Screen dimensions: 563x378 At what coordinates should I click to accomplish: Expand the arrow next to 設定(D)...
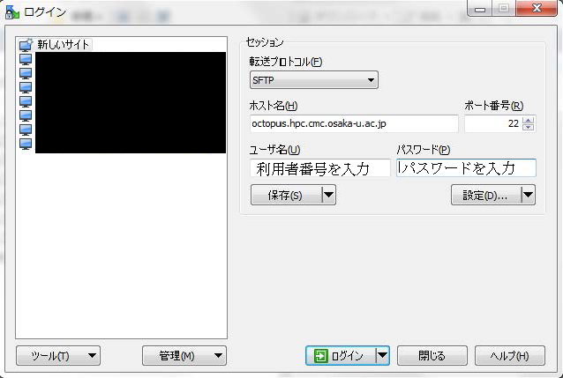(528, 196)
